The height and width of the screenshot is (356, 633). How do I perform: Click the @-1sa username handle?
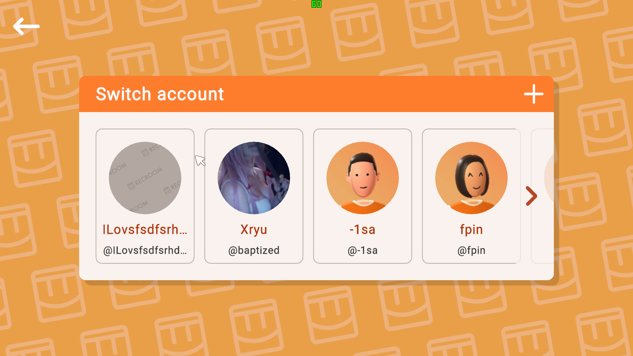click(363, 251)
